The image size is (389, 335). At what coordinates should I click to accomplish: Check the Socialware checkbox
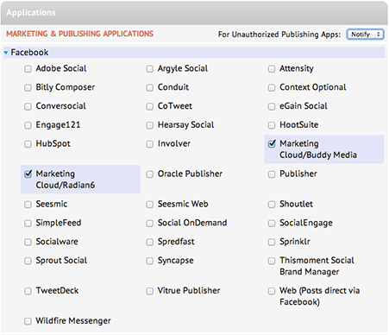click(x=28, y=242)
